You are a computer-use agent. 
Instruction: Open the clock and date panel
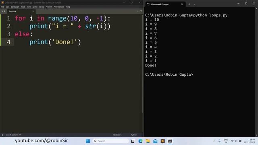tap(250, 141)
